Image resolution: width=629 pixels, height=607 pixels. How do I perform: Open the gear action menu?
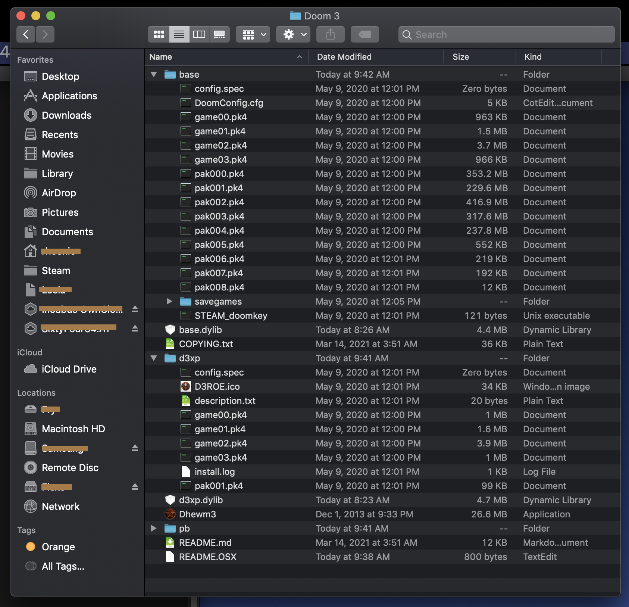(x=293, y=34)
